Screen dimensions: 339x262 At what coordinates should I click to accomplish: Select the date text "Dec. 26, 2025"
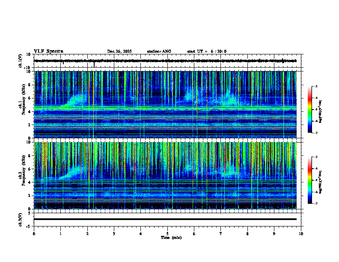click(x=119, y=51)
